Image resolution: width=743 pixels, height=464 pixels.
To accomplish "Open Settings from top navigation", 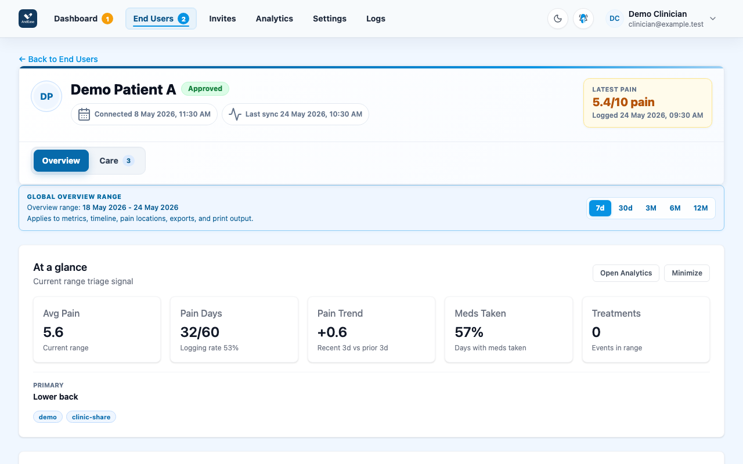I will pos(330,19).
